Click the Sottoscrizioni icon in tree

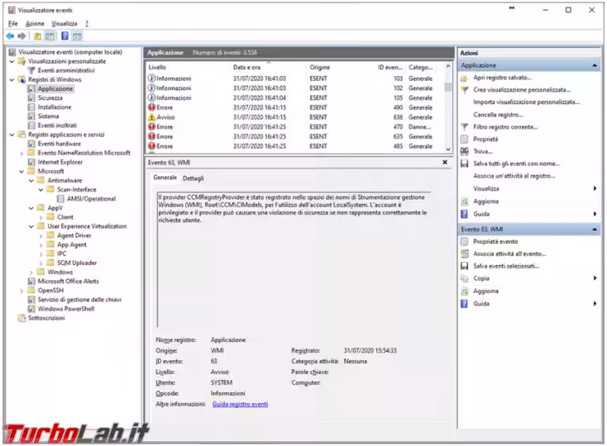22,318
